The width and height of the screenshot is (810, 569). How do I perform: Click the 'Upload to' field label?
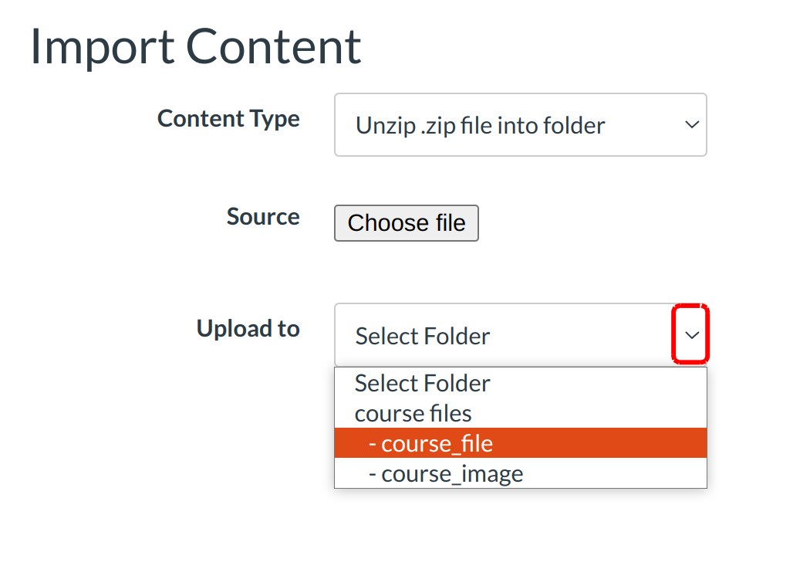click(x=248, y=329)
